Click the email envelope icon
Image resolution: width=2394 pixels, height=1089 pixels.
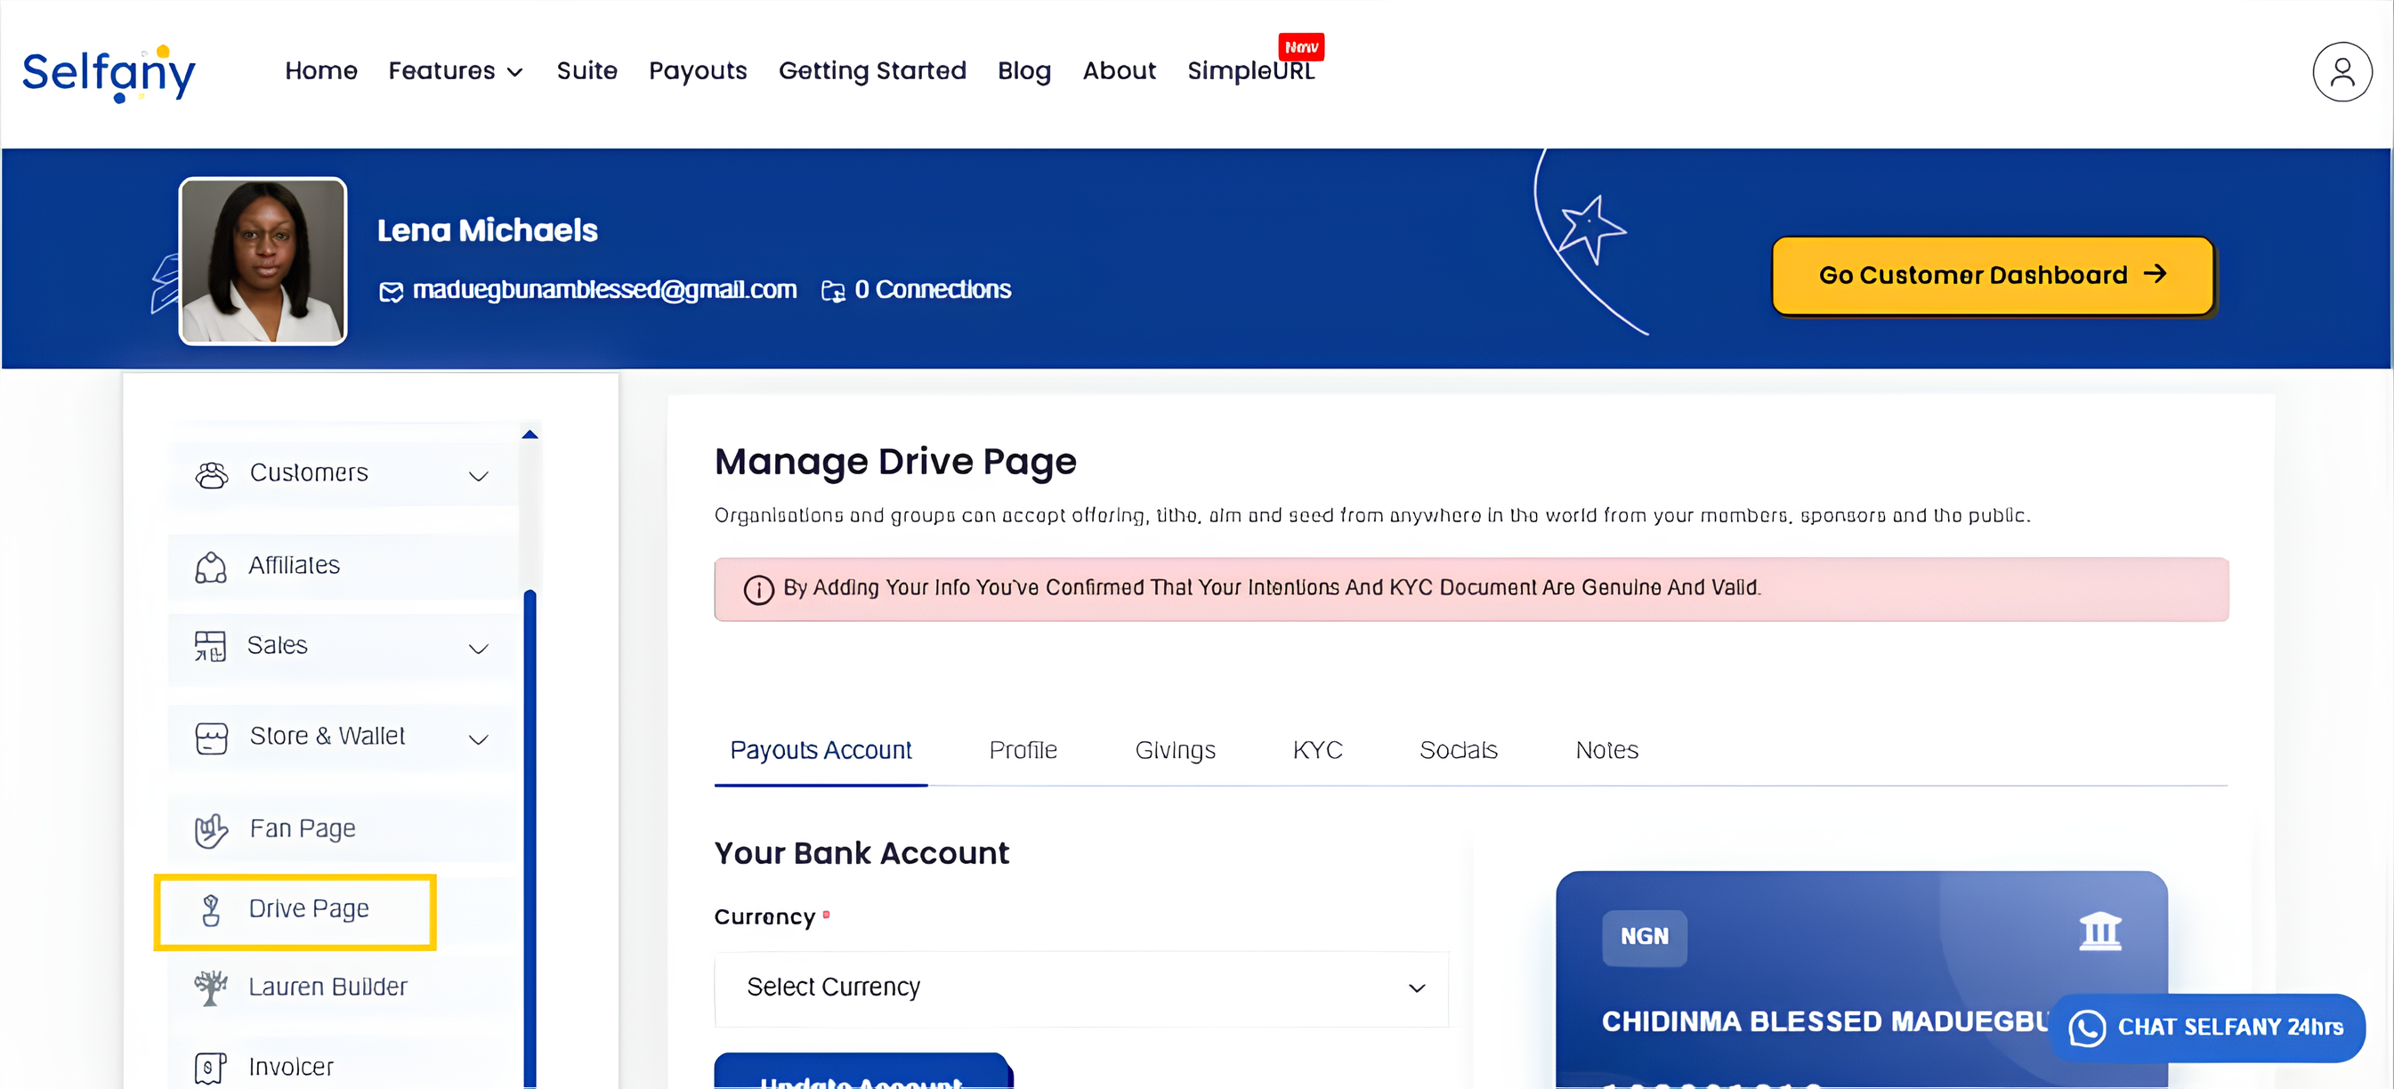coord(392,292)
